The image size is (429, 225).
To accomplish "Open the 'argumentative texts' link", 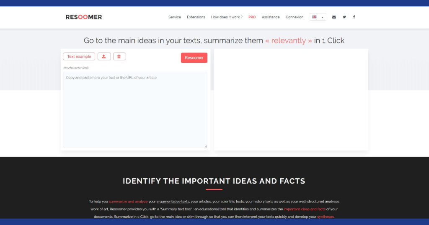I will [173, 202].
